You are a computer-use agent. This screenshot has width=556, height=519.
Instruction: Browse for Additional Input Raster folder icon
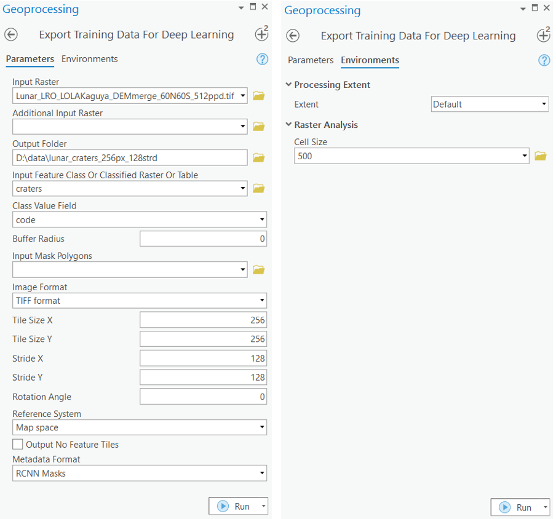point(258,127)
